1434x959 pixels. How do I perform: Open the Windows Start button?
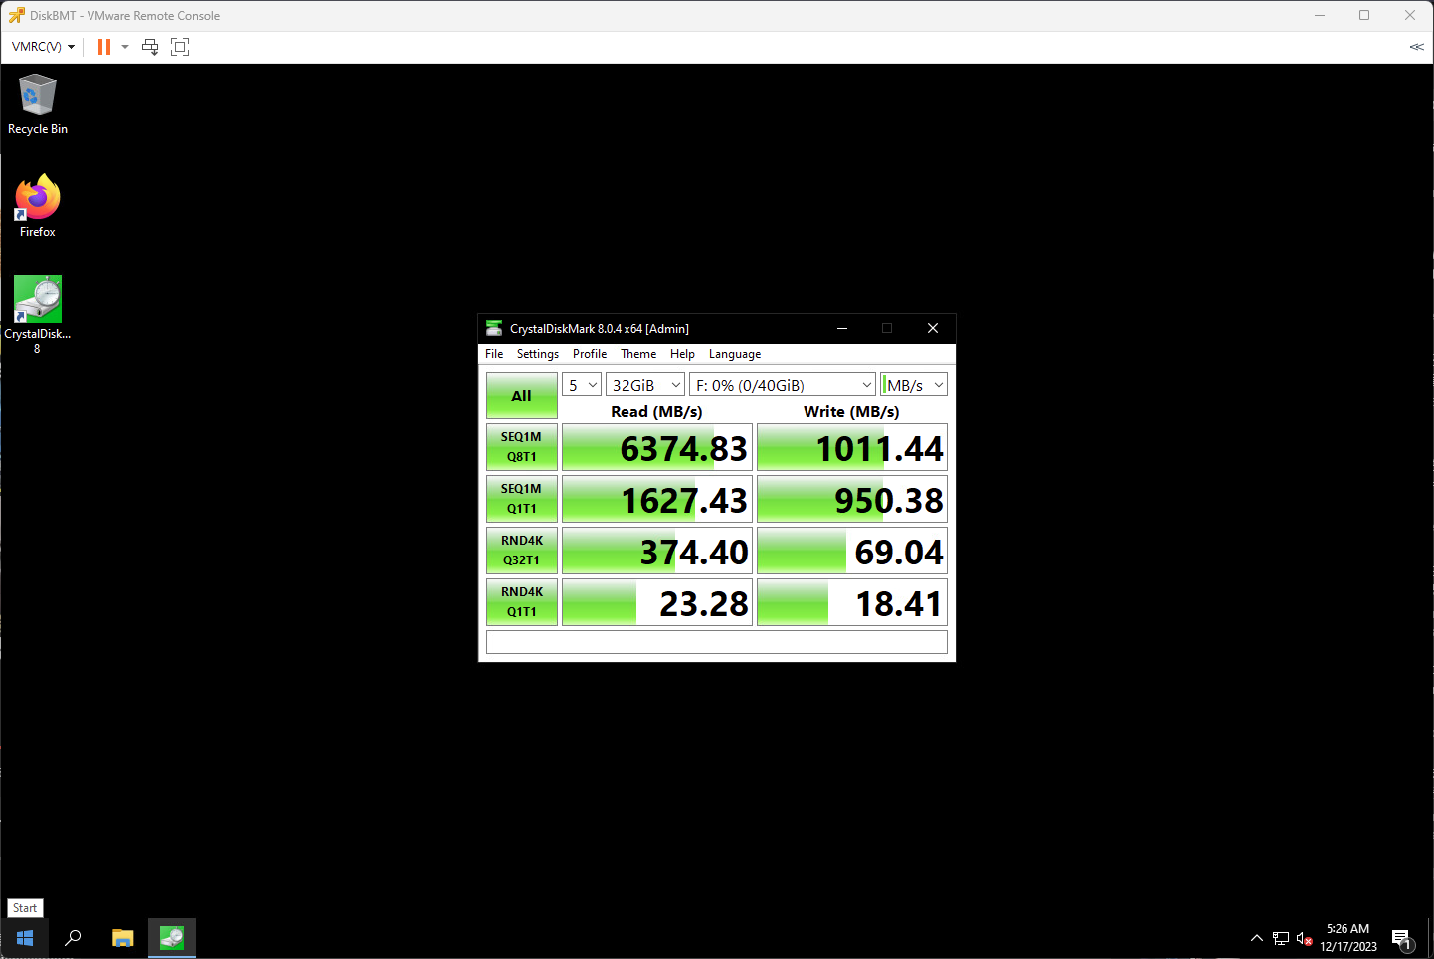pos(25,937)
